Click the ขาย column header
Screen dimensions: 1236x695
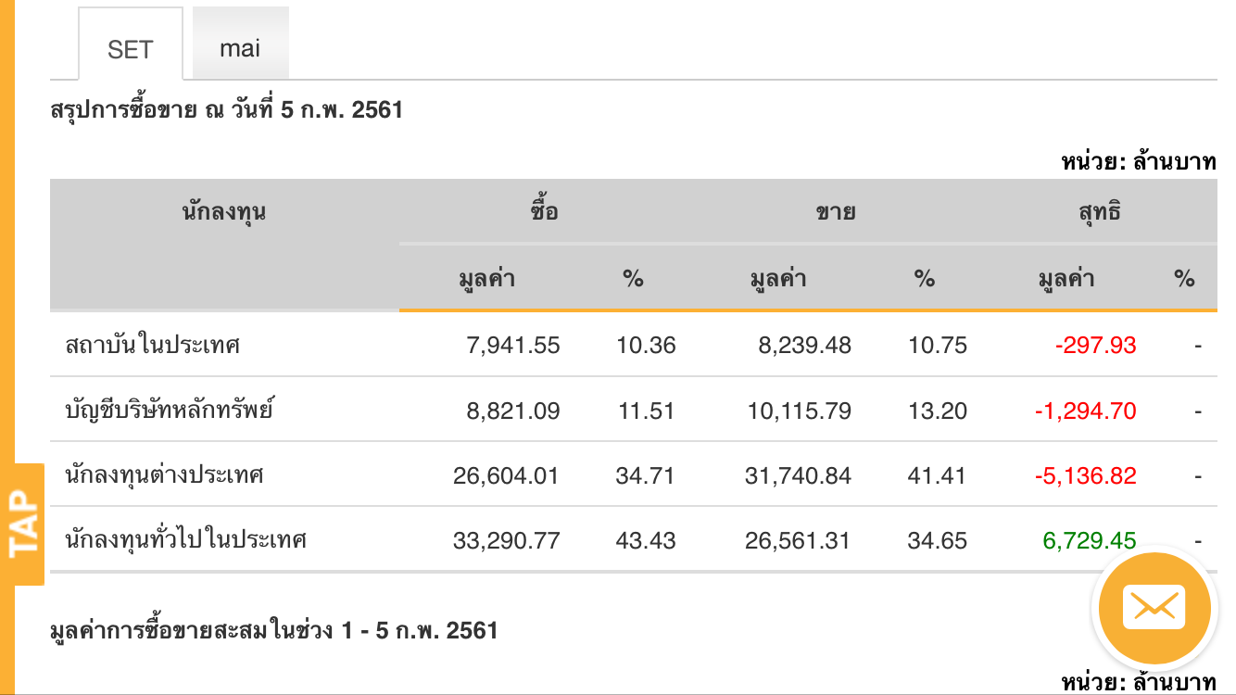pos(835,211)
